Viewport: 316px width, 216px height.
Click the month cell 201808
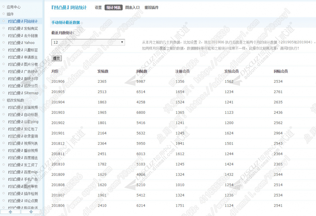[x=58, y=185]
